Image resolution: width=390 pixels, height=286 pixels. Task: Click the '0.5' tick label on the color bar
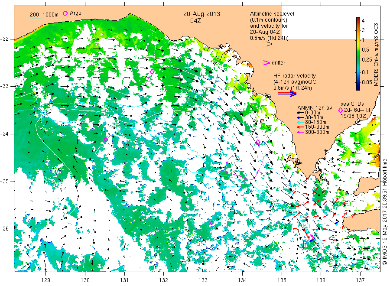pos(365,49)
